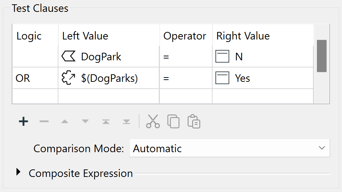342x192 pixels.
Task: Cut selected clause with scissors icon
Action: coord(153,121)
